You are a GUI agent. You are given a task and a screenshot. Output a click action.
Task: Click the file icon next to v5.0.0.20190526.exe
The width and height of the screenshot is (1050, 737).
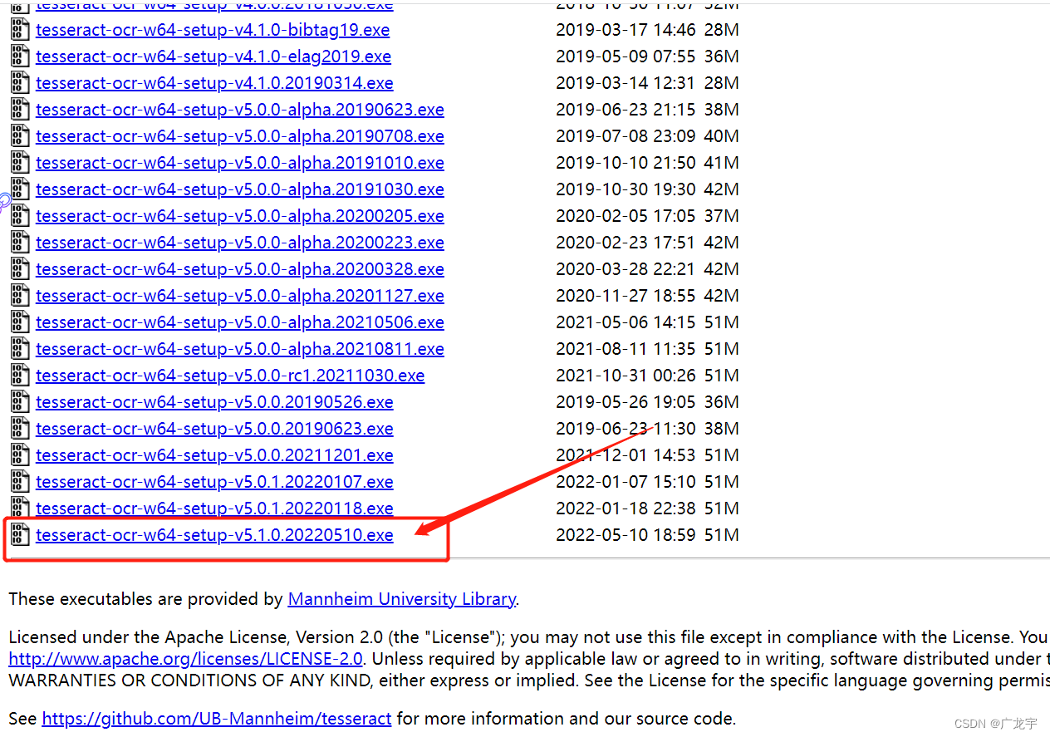pos(20,402)
